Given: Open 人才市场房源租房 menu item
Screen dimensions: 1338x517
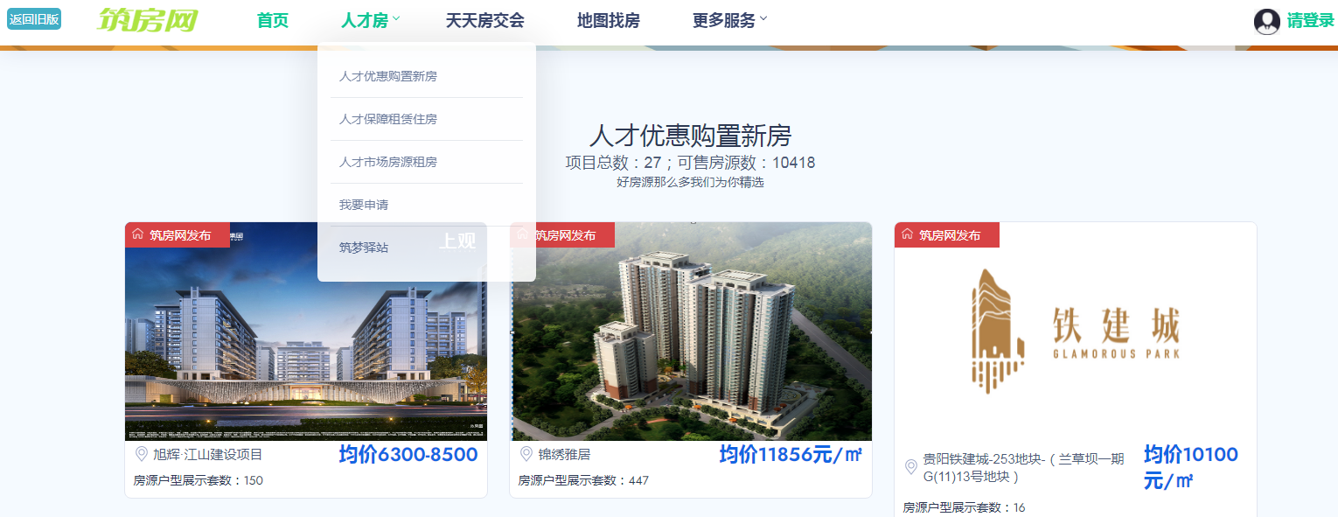Looking at the screenshot, I should click(388, 162).
